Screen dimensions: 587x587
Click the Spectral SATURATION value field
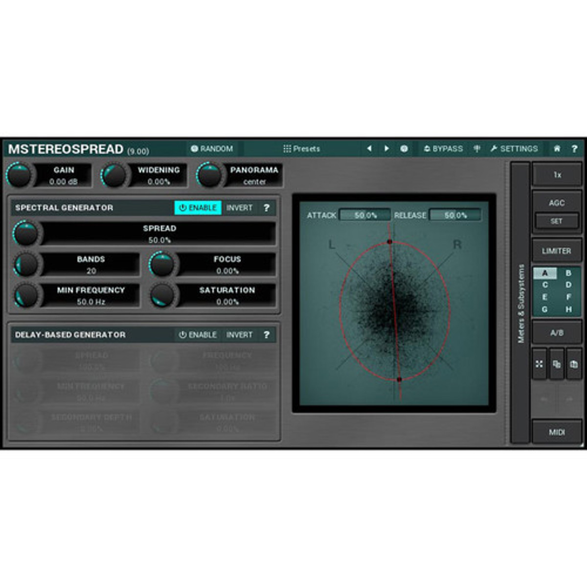pos(227,302)
